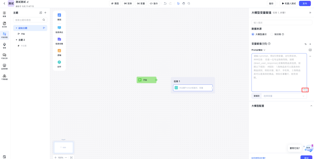Start 机器人测试 robot test
The height and width of the screenshot is (159, 314).
tap(289, 3)
